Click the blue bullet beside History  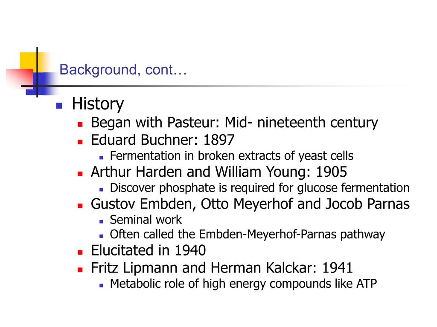point(59,106)
